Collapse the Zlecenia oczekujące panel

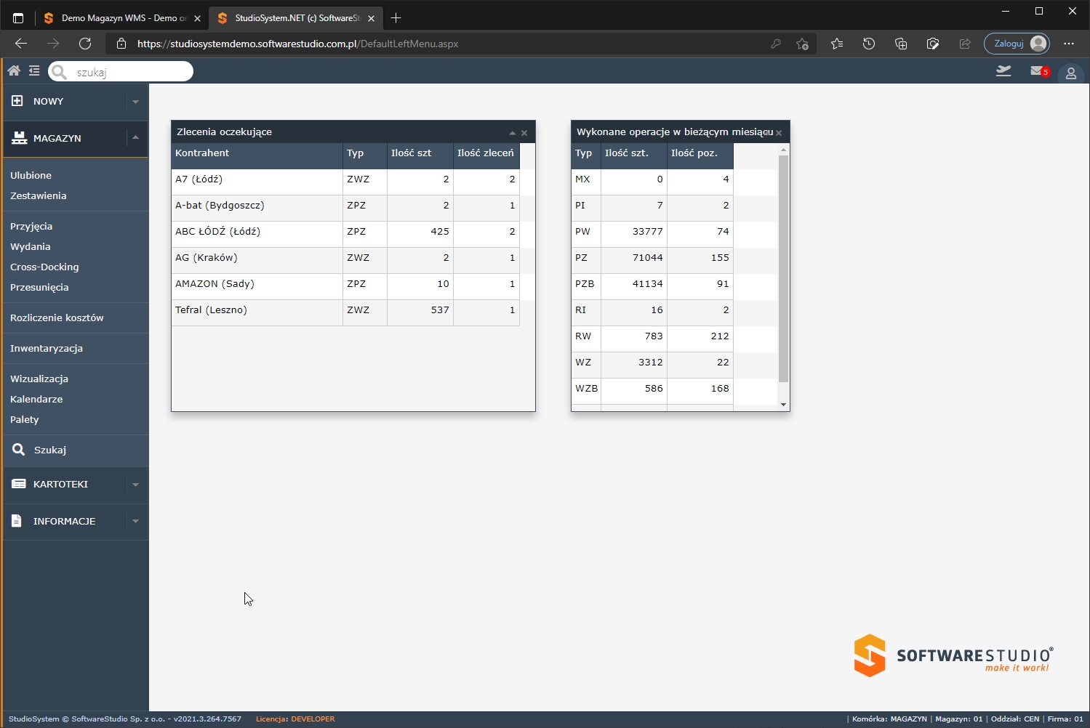[512, 133]
